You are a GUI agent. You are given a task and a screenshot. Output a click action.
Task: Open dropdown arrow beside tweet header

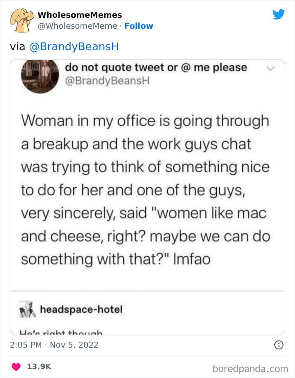[271, 67]
